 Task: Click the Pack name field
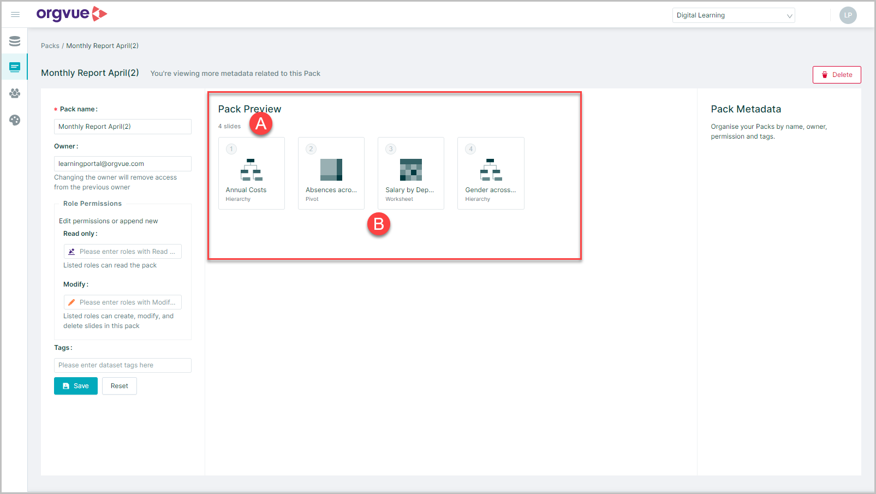(x=123, y=127)
